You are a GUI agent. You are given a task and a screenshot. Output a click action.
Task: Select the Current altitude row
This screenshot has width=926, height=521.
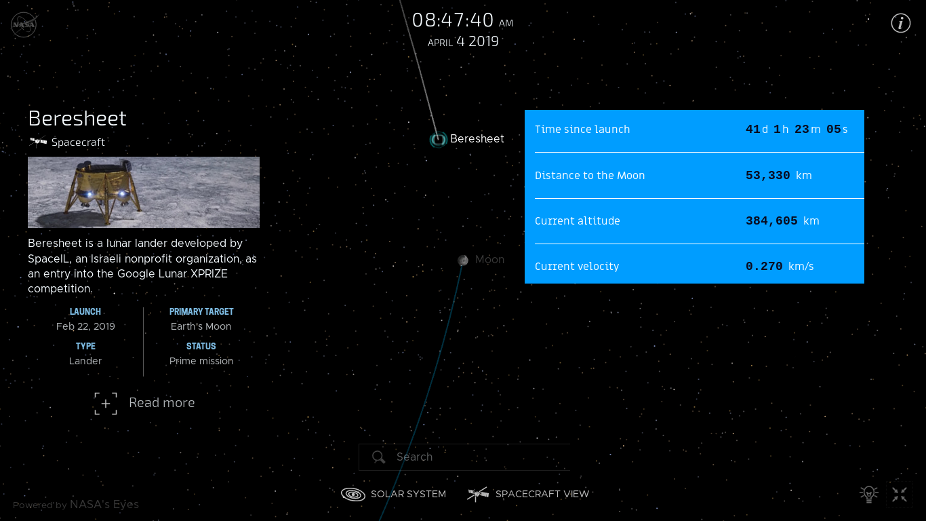pyautogui.click(x=694, y=221)
